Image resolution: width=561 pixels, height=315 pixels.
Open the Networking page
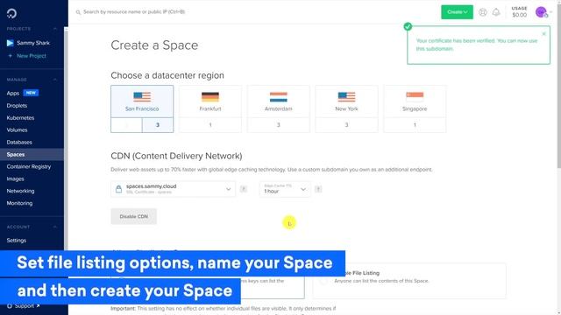pos(20,191)
